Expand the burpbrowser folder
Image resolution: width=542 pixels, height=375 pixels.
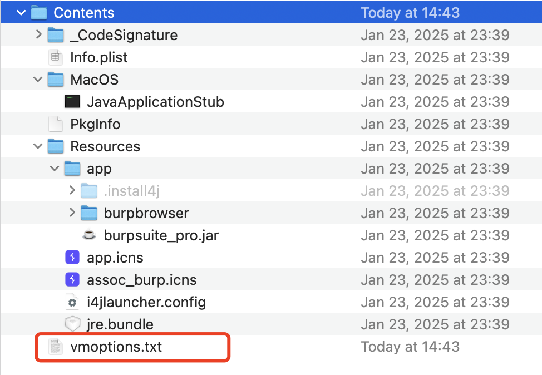(x=72, y=213)
